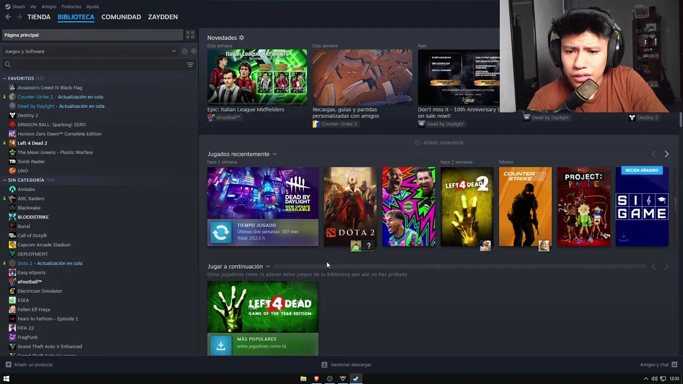Click the Steam icon in taskbar
This screenshot has width=683, height=384.
coord(356,379)
